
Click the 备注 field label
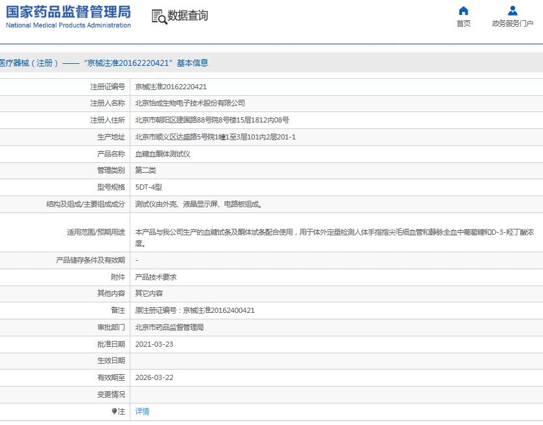point(118,310)
